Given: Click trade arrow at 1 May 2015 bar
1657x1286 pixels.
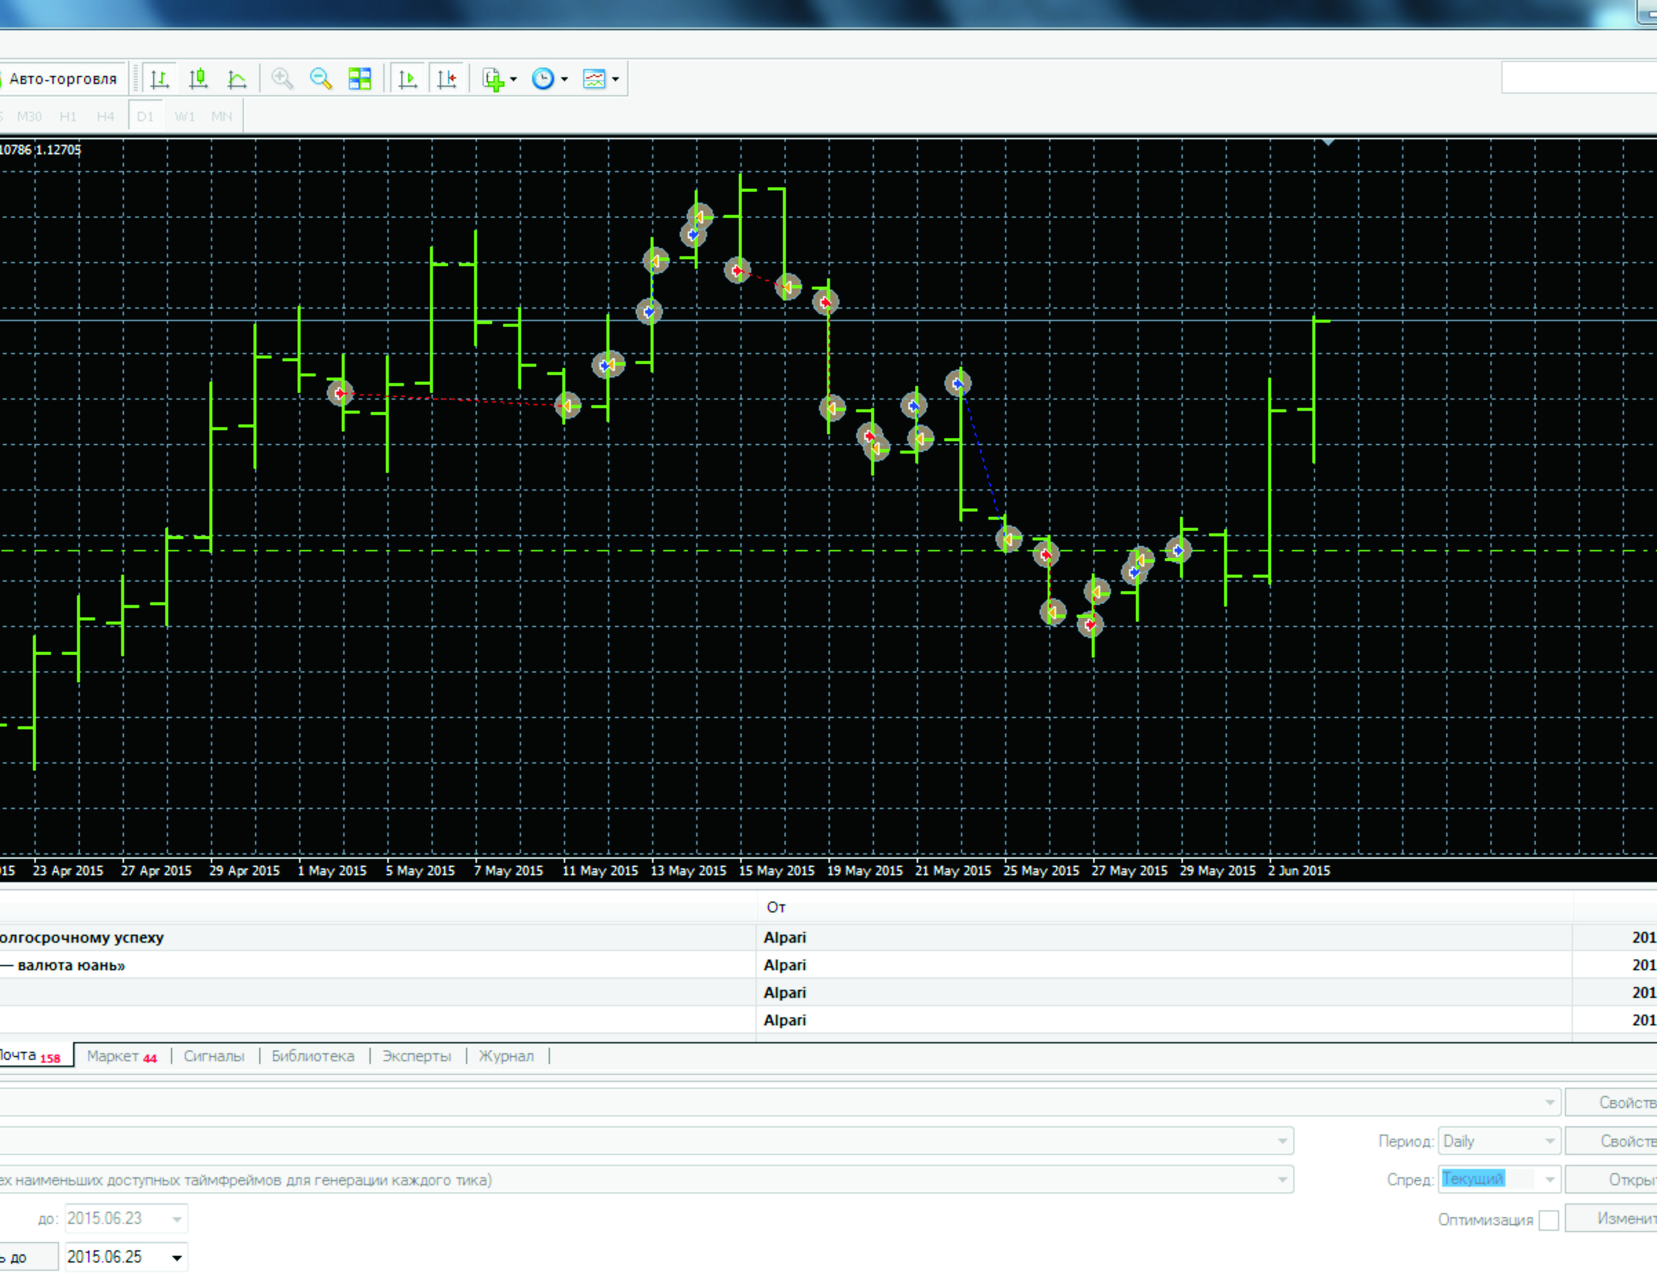Looking at the screenshot, I should (x=341, y=393).
